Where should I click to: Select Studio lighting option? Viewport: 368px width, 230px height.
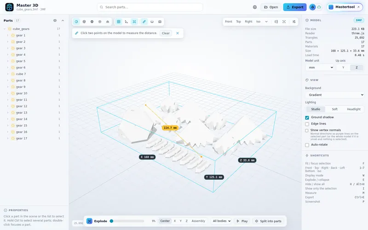(316, 109)
